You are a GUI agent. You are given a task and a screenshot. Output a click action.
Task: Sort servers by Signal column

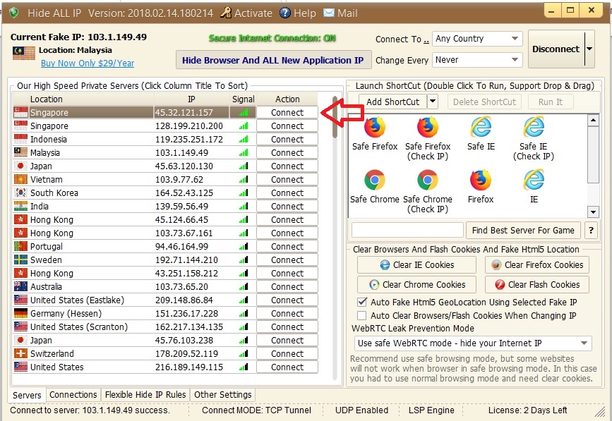[243, 99]
